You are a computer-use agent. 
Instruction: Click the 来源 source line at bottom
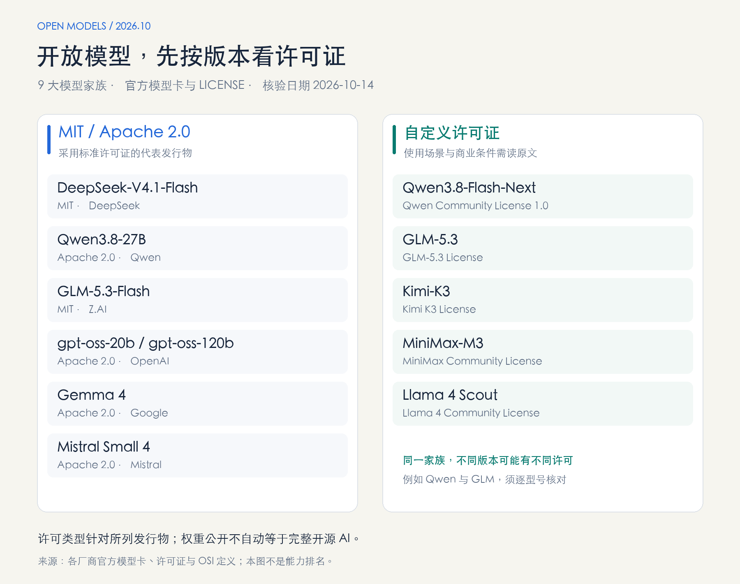[185, 561]
